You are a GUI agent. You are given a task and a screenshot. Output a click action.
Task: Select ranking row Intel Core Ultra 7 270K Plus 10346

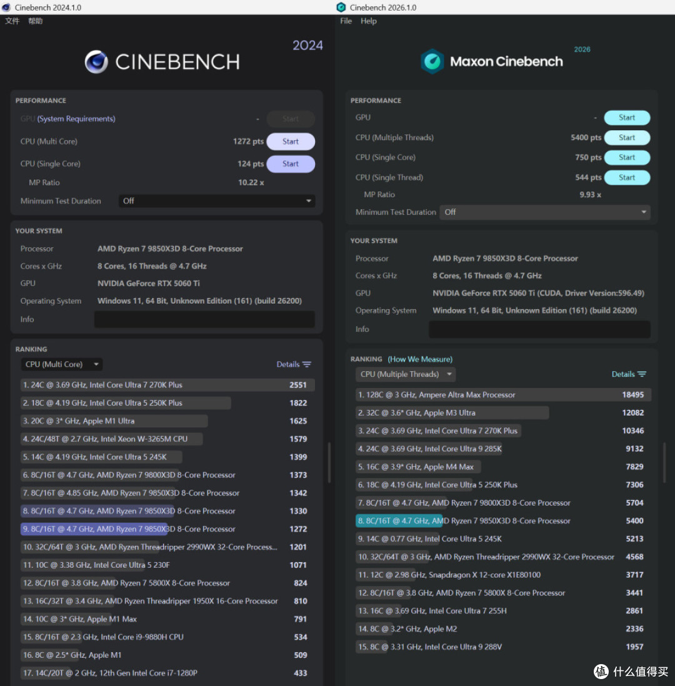[503, 431]
